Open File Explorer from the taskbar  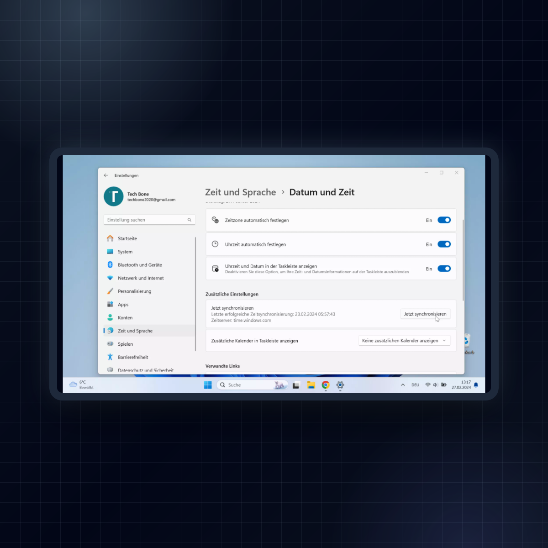click(x=311, y=385)
